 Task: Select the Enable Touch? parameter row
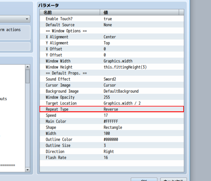(112, 19)
